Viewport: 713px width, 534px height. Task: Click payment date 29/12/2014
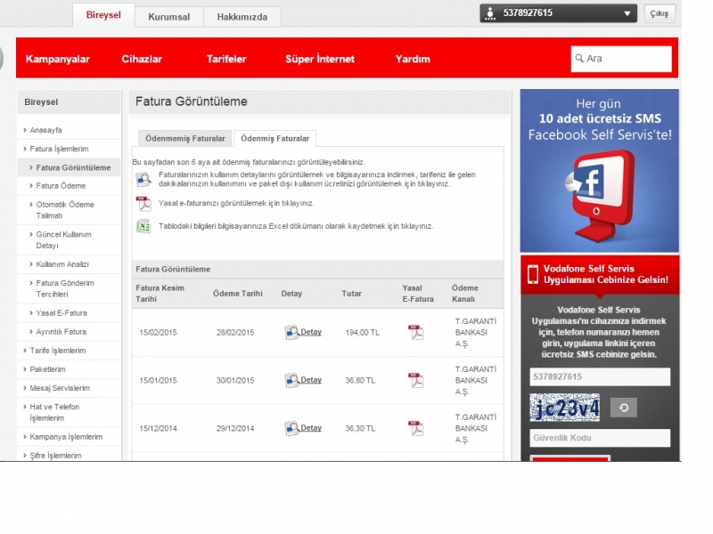pyautogui.click(x=235, y=428)
